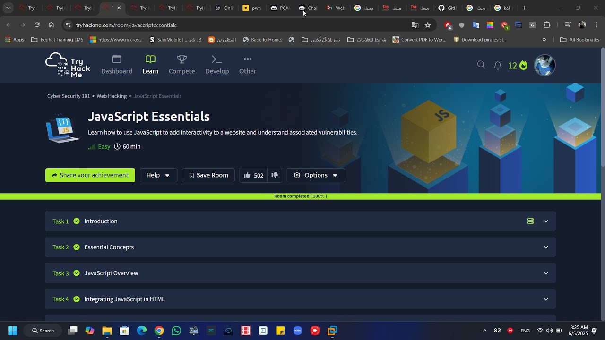This screenshot has height=340, width=605.
Task: Click Task 3 green completed checkmark
Action: [x=77, y=273]
